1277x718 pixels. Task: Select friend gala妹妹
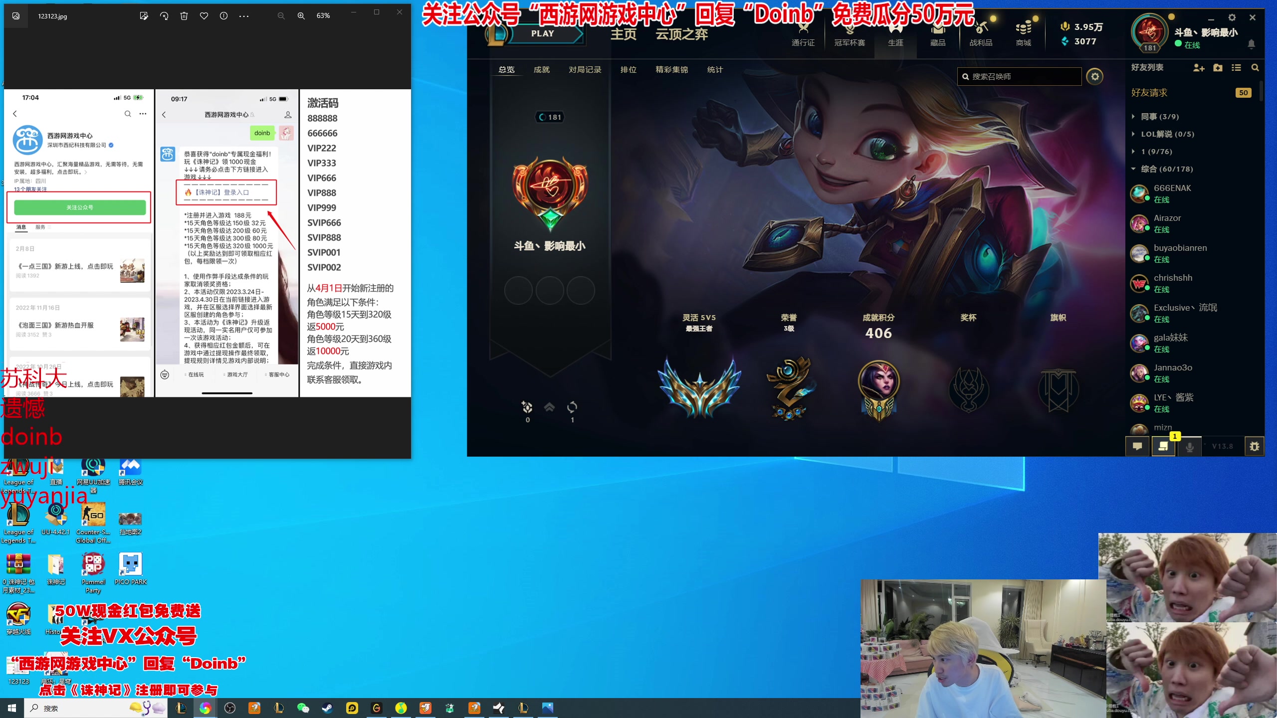pyautogui.click(x=1193, y=343)
